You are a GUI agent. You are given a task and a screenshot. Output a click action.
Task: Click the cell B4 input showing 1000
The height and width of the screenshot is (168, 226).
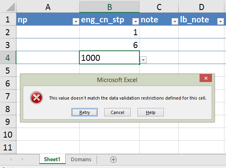(x=109, y=58)
